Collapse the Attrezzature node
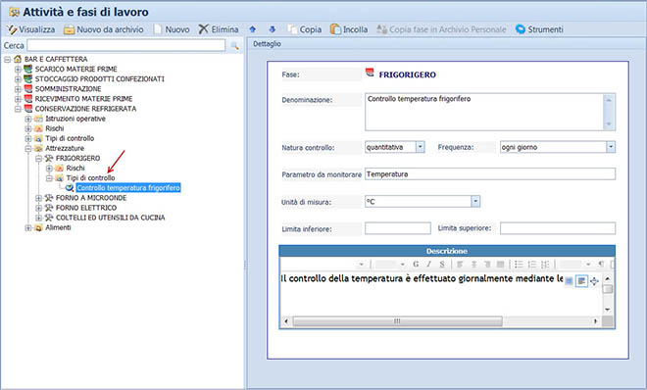This screenshot has width=647, height=390. (x=28, y=148)
